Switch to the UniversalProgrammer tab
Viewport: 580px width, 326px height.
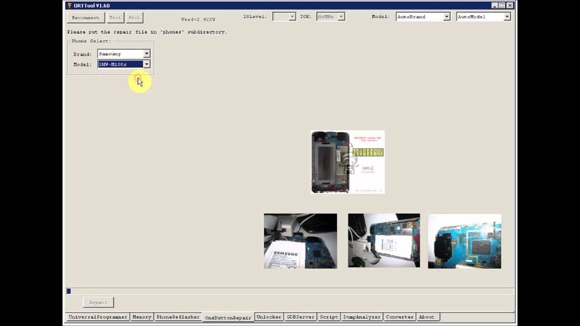pos(97,317)
